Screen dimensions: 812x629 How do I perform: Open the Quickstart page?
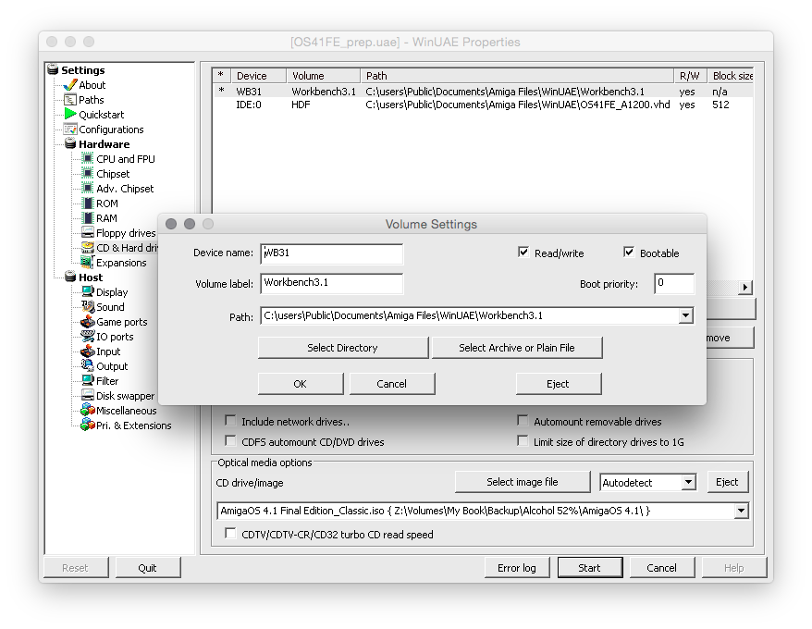(101, 115)
